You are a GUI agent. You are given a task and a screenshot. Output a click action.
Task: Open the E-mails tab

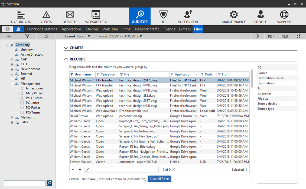coord(185,29)
